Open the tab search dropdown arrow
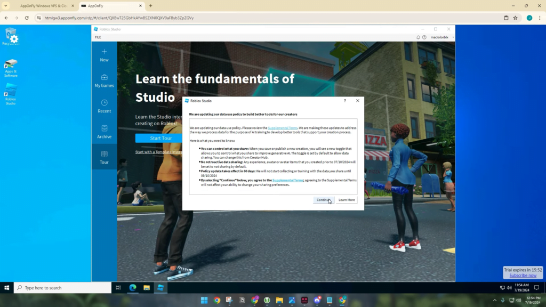This screenshot has width=546, height=307. coord(5,6)
